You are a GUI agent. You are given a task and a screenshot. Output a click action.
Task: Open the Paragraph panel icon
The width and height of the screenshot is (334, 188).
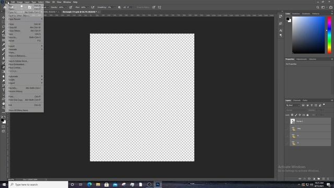pyautogui.click(x=281, y=36)
